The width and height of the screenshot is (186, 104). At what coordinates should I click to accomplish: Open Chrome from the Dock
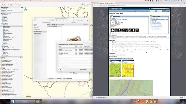37,101
